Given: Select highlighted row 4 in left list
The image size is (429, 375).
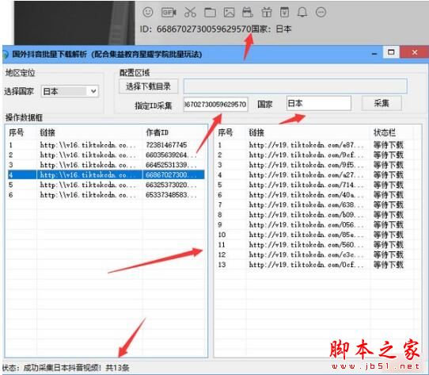Looking at the screenshot, I should 106,174.
